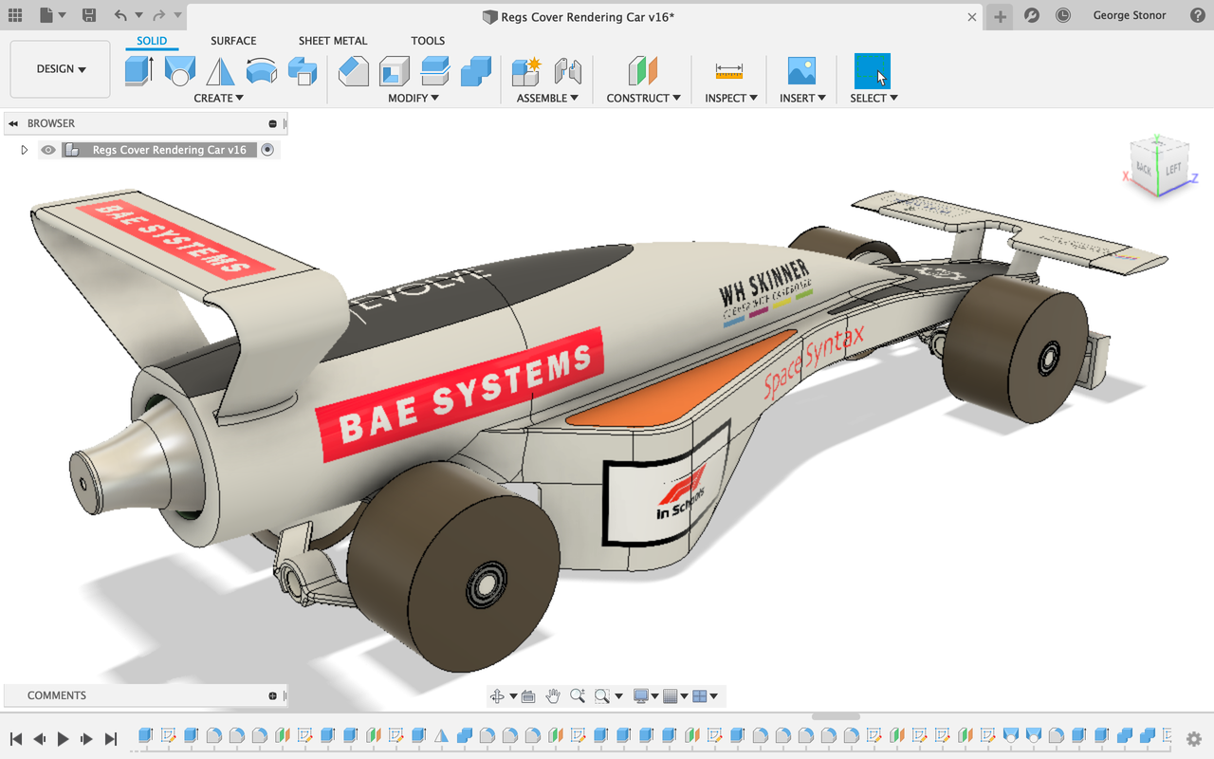Open the File menu dropdown

[x=52, y=16]
